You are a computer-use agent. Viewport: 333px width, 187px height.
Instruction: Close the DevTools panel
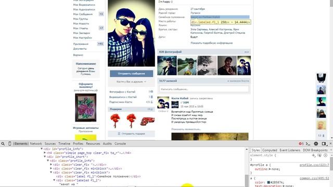(330, 143)
